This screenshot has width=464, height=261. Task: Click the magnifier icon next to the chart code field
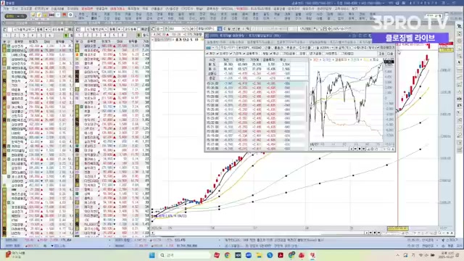pos(187,29)
